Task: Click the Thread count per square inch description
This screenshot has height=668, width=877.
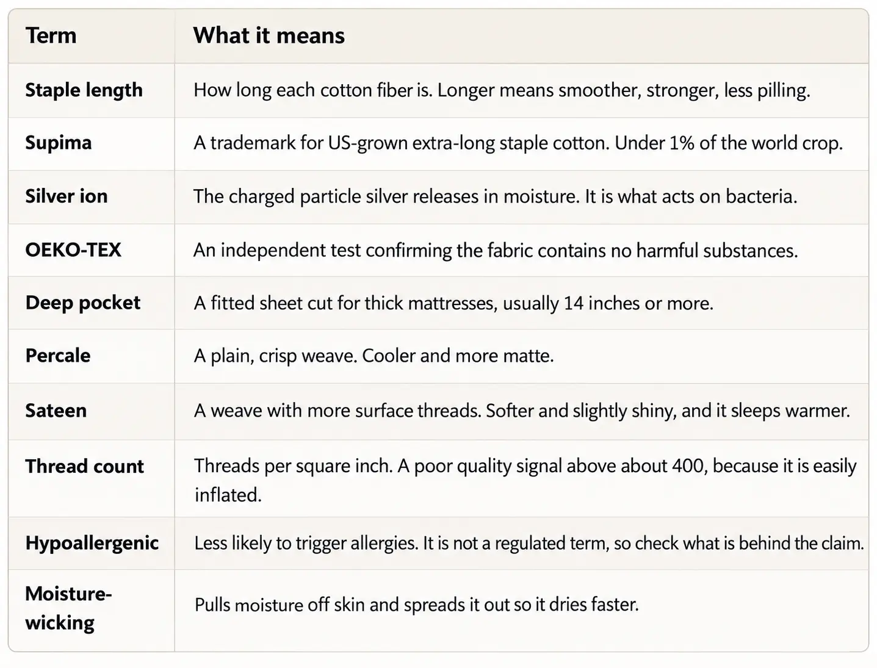Action: click(x=525, y=480)
